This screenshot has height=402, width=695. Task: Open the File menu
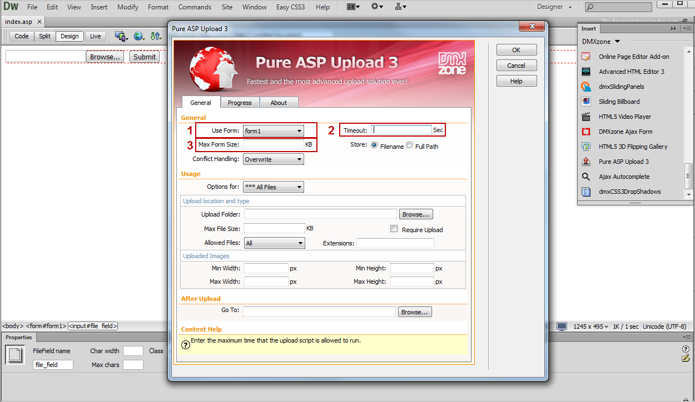pos(32,7)
